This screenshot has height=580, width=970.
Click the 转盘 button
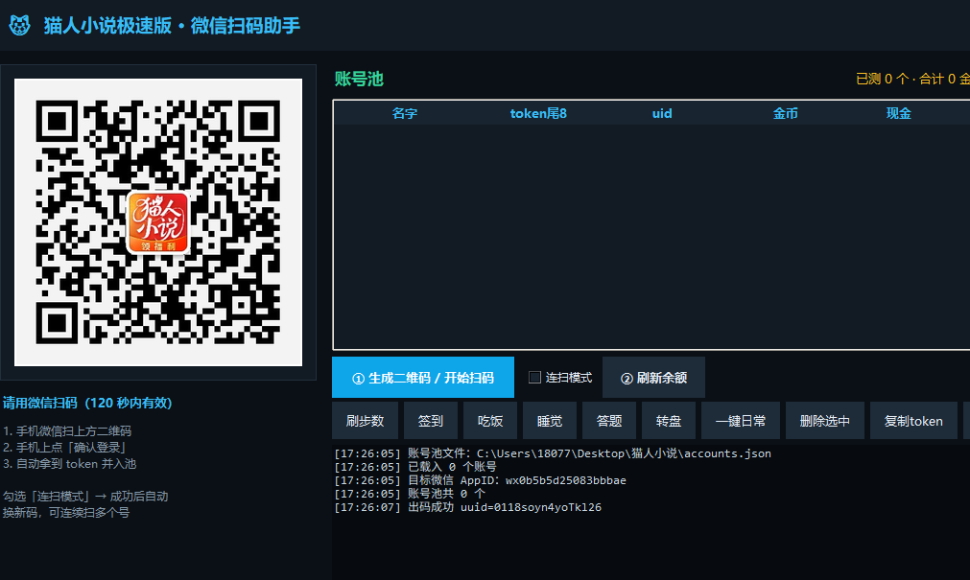669,421
